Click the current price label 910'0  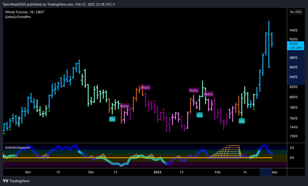pos(294,44)
